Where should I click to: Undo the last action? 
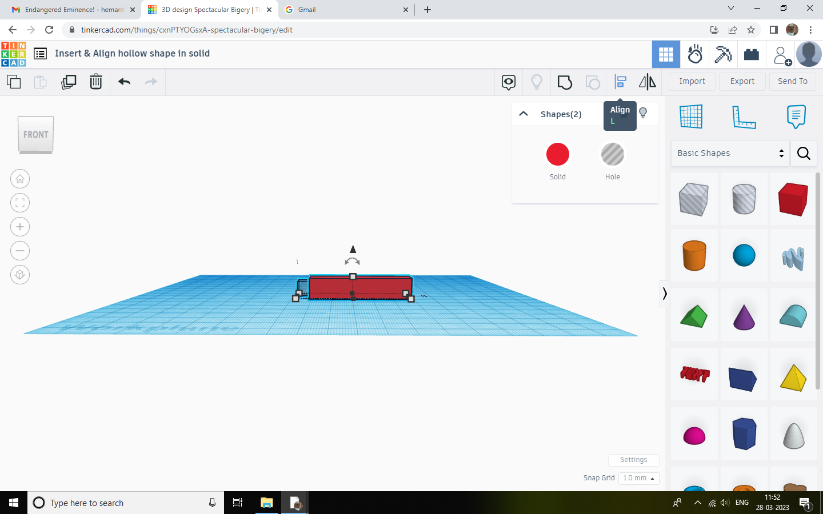123,82
